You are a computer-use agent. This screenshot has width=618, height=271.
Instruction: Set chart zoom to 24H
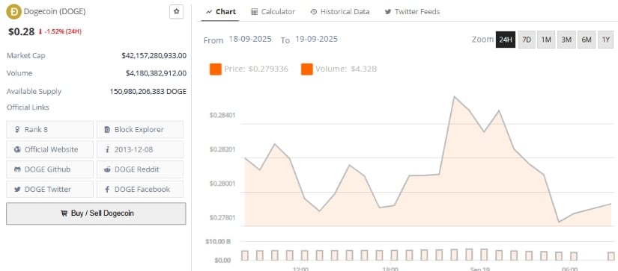coord(506,40)
